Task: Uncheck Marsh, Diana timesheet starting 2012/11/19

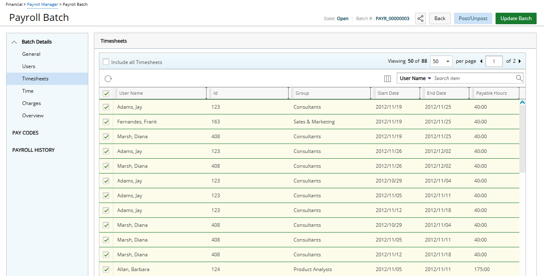Action: tap(106, 137)
